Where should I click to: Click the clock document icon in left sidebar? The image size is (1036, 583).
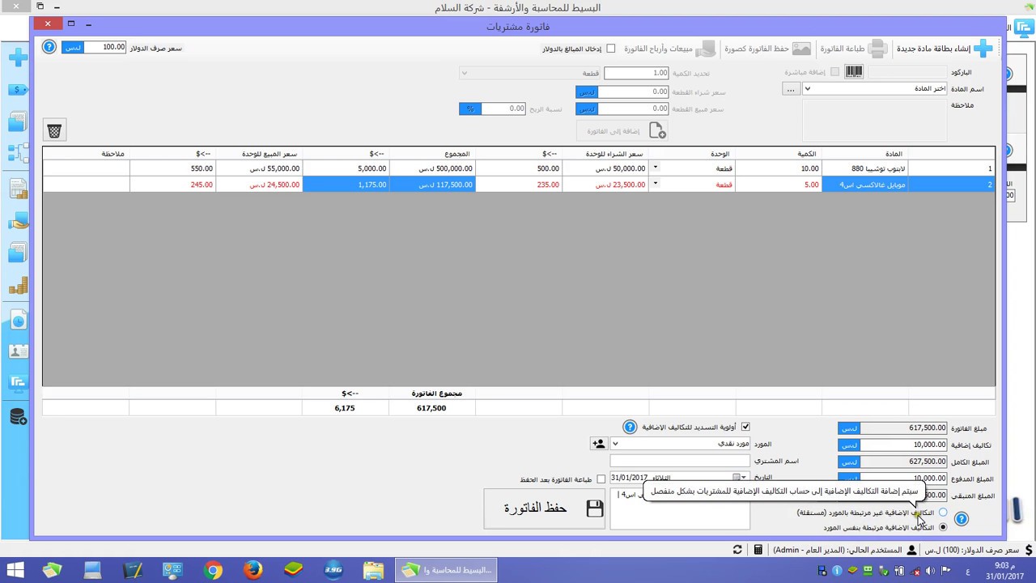pos(18,320)
